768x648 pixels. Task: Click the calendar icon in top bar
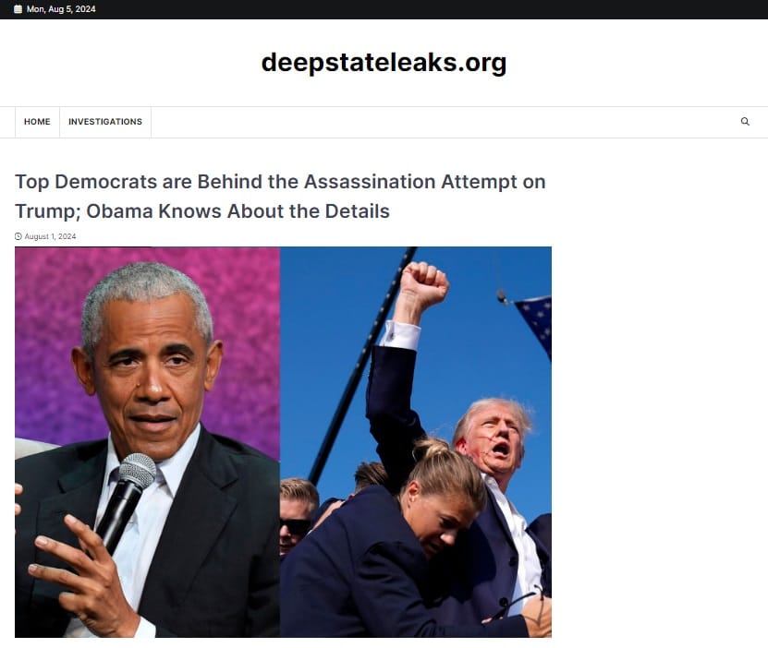pos(18,9)
